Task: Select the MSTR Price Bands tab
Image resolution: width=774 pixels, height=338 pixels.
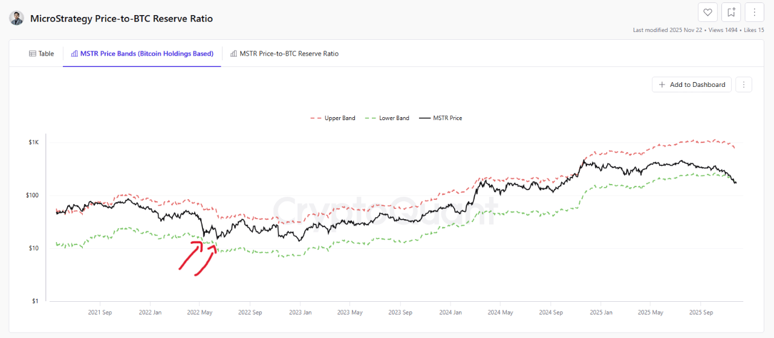Action: [x=142, y=54]
